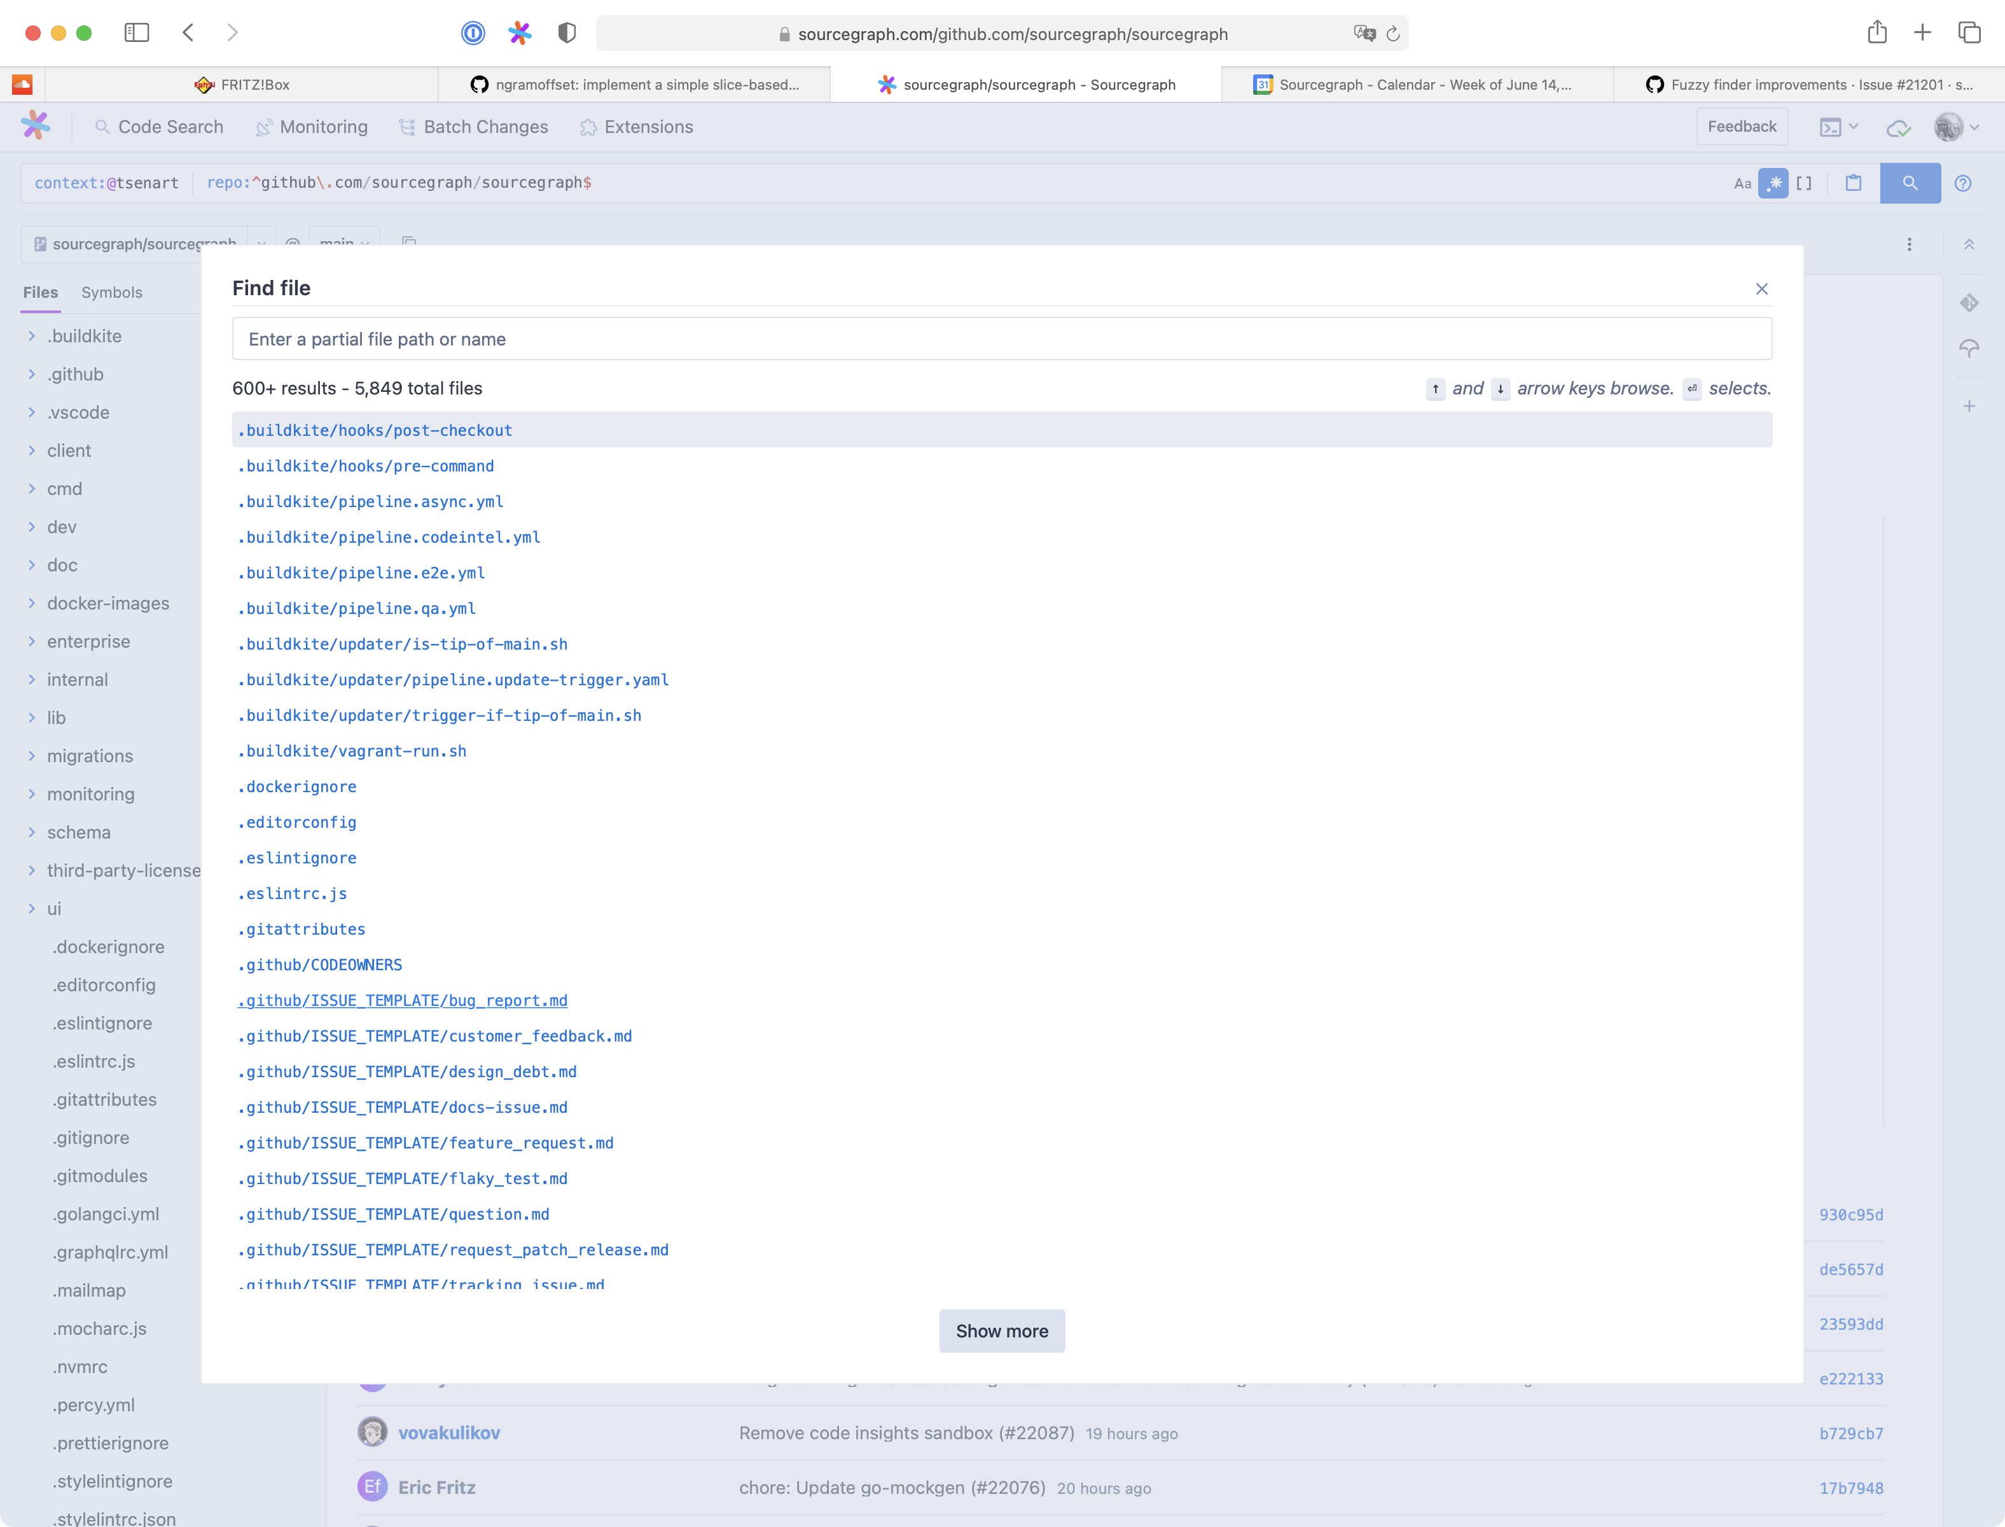Click the git extension diamond icon
The height and width of the screenshot is (1527, 2005).
tap(1969, 303)
